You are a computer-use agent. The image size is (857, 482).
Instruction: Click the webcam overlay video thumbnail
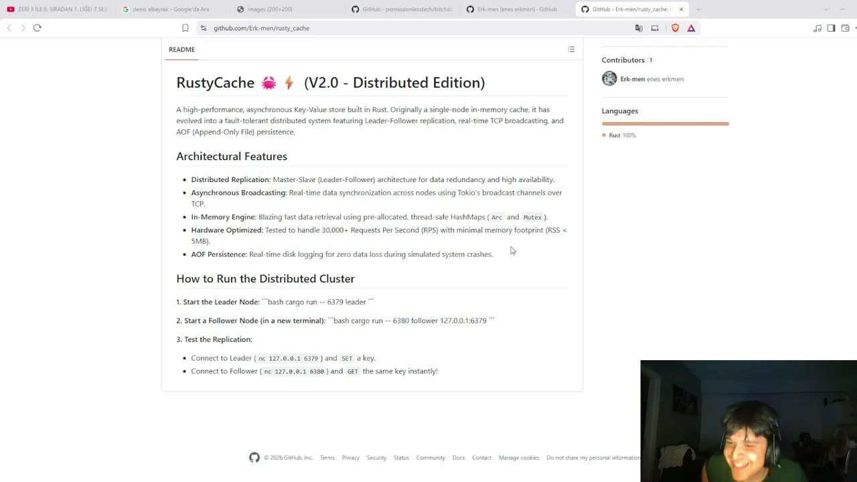point(749,421)
